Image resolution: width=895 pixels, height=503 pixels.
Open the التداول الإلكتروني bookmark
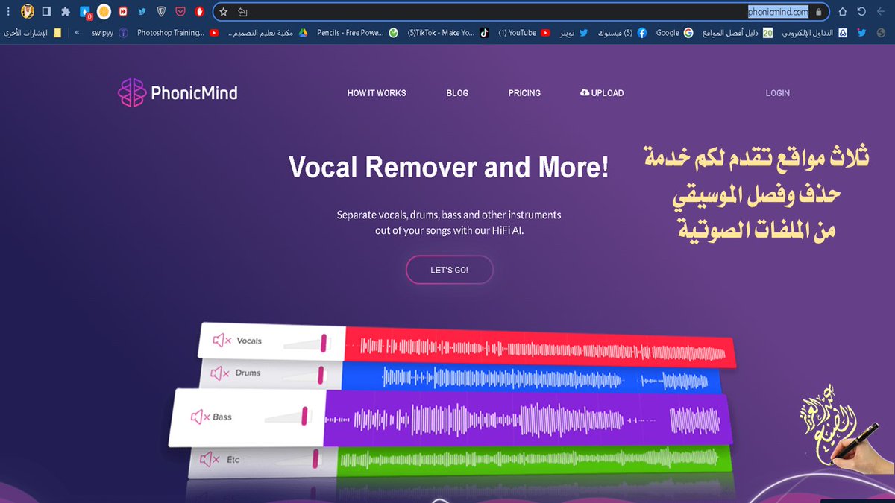pos(814,33)
